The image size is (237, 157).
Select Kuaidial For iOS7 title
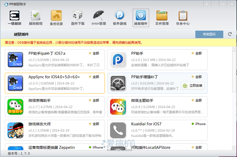(x=146, y=124)
